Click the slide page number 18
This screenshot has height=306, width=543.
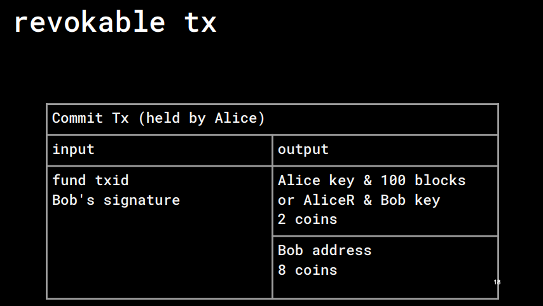497,282
